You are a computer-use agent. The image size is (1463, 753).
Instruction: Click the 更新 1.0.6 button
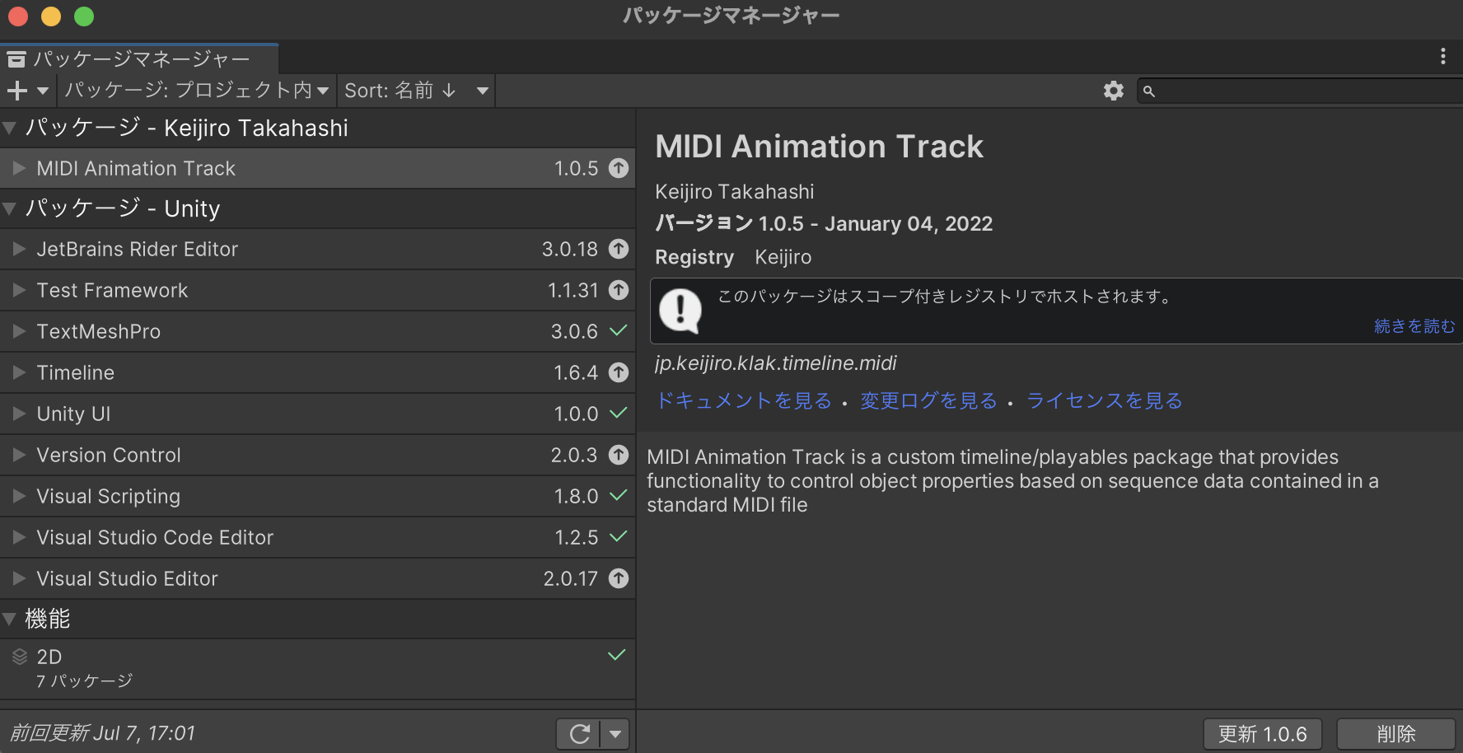point(1262,733)
